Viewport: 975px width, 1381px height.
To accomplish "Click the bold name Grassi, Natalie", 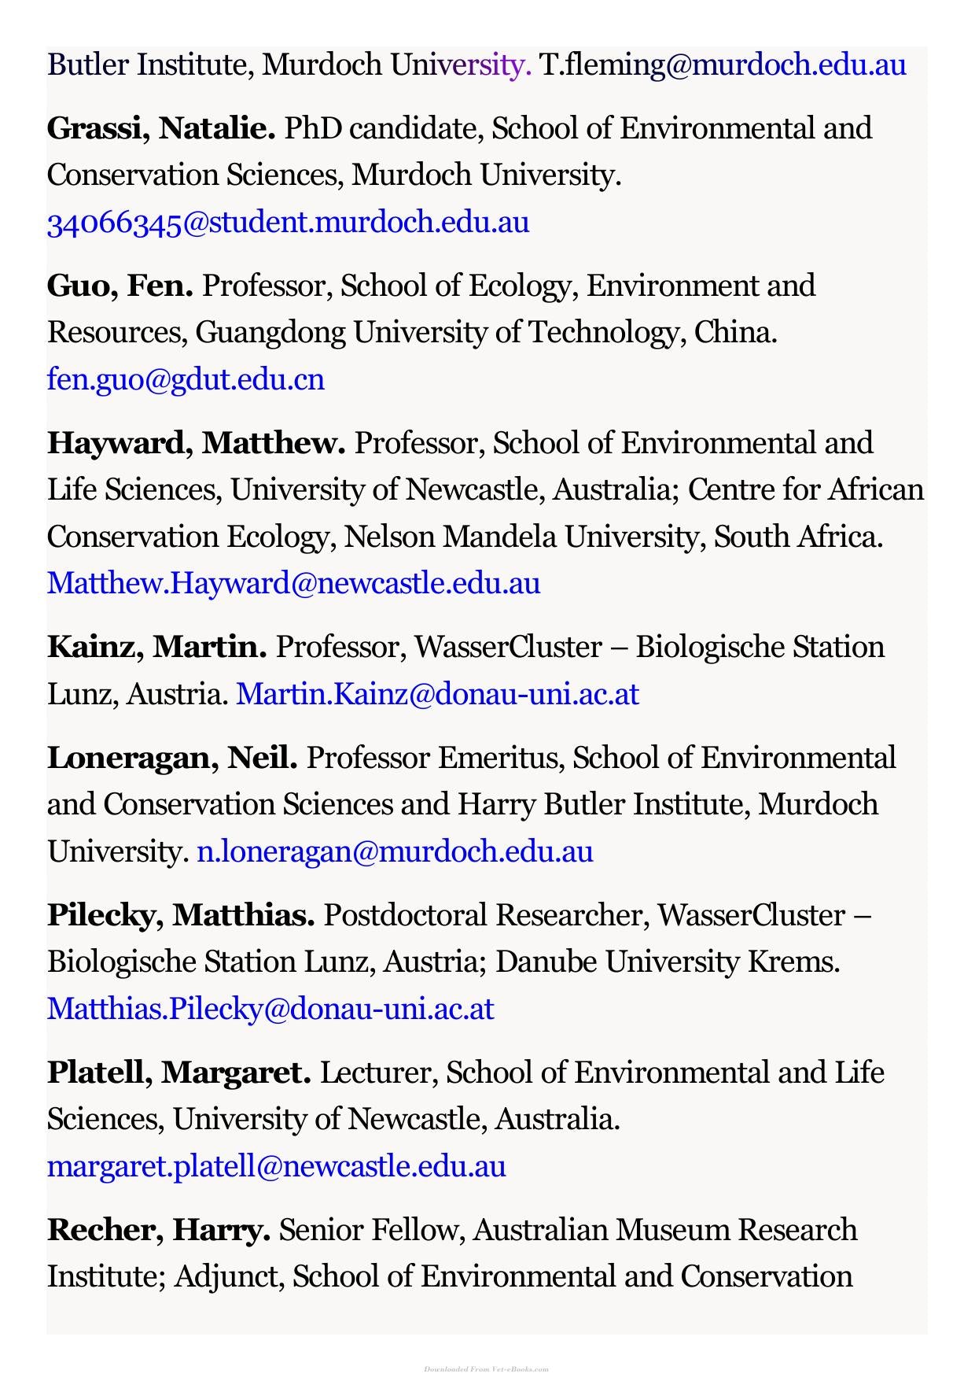I will pos(161,128).
